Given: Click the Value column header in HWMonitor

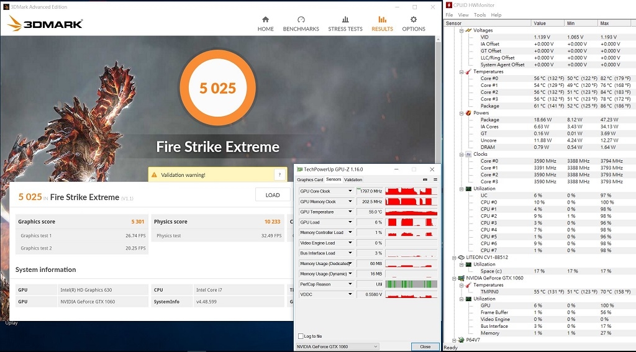Looking at the screenshot, I should tap(548, 23).
